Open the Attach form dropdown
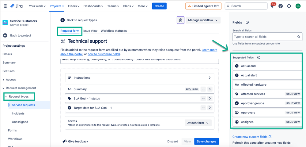The width and height of the screenshot is (306, 147). pyautogui.click(x=198, y=123)
